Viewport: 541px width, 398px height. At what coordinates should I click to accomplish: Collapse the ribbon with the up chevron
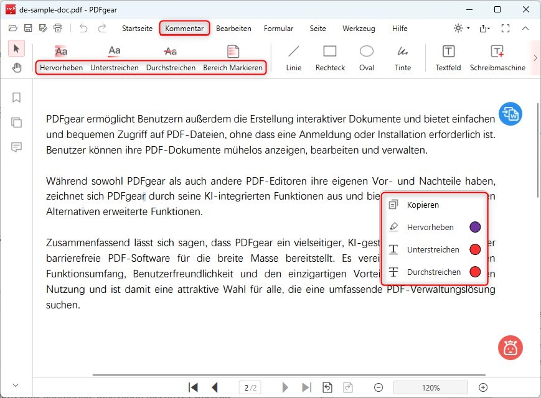tap(525, 28)
